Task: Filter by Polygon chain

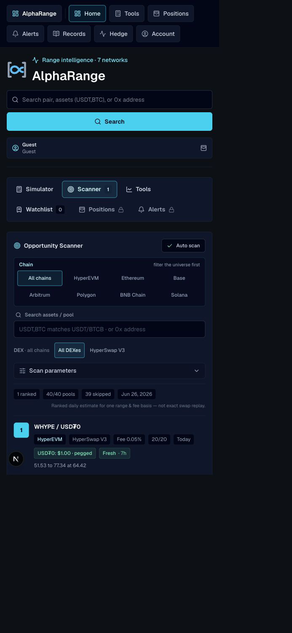Action: (x=86, y=295)
